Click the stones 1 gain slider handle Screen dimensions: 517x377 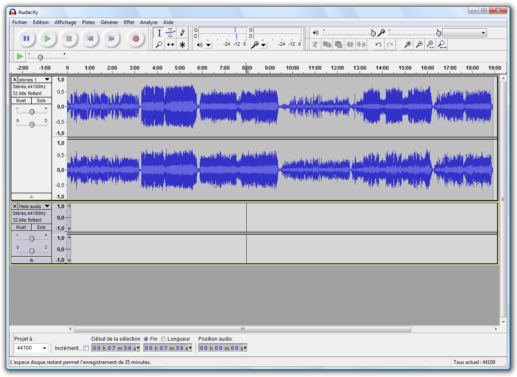pos(32,112)
